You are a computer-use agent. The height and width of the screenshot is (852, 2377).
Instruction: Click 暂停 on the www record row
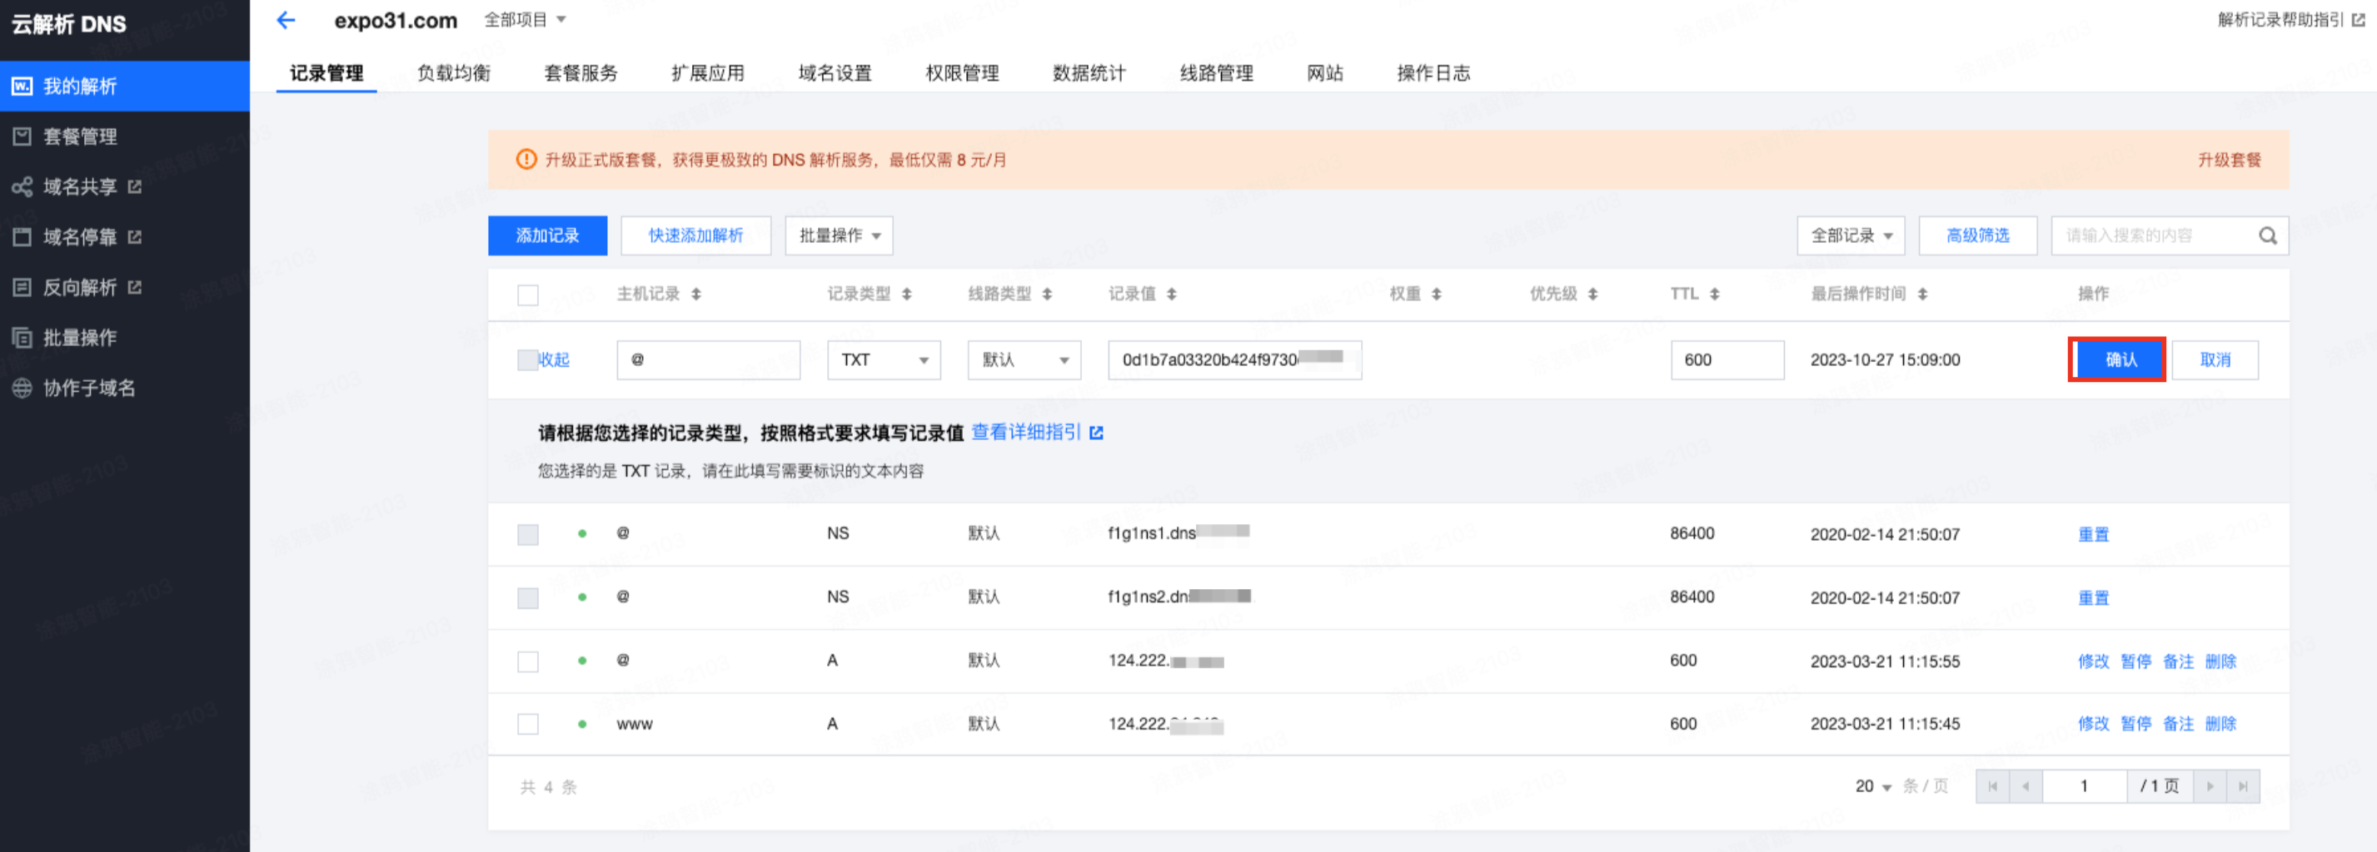(x=2135, y=724)
